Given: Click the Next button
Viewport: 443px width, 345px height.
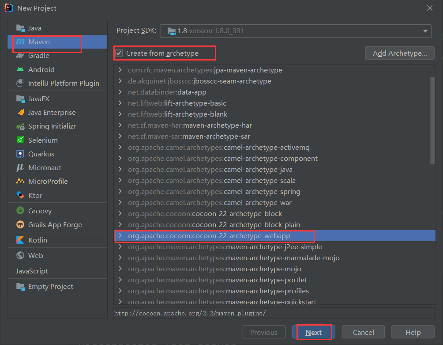Looking at the screenshot, I should (313, 333).
